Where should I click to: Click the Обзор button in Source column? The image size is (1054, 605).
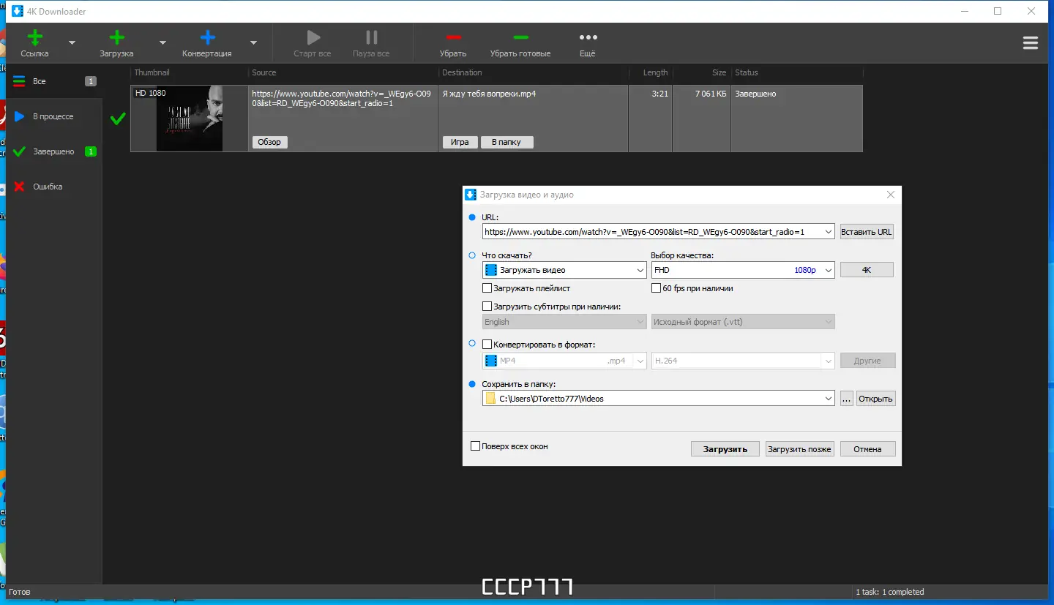269,142
